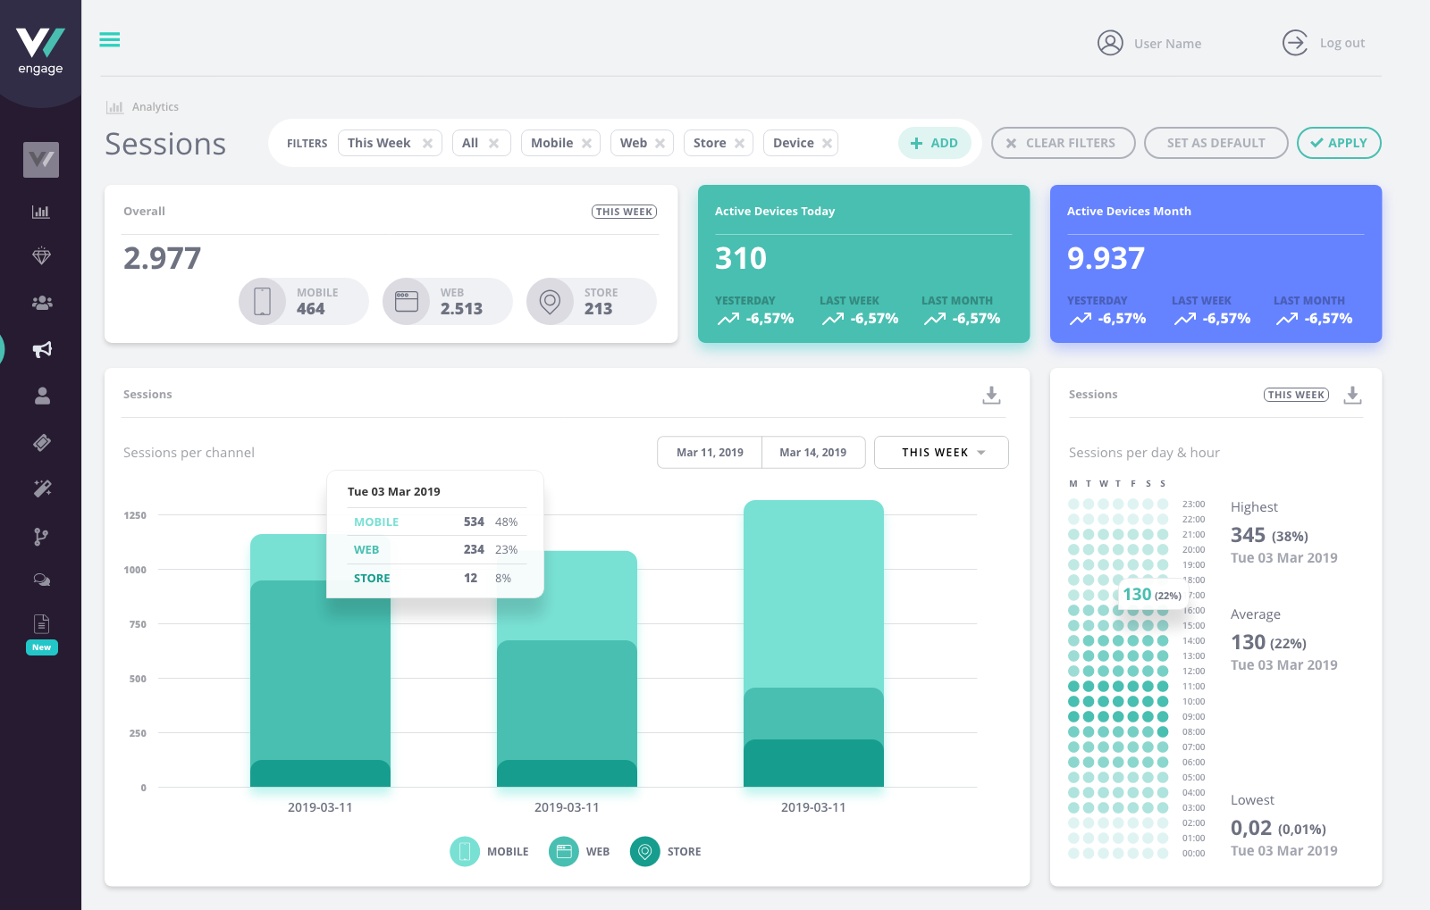Click the overall total 2.977
The width and height of the screenshot is (1430, 910).
point(162,258)
